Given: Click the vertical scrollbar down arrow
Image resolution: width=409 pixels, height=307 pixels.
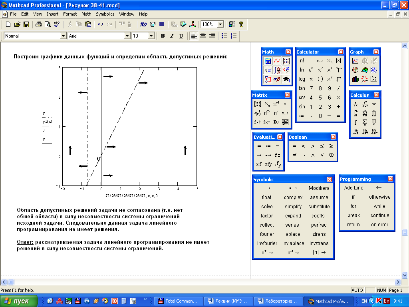Looking at the screenshot, I should pyautogui.click(x=405, y=275).
